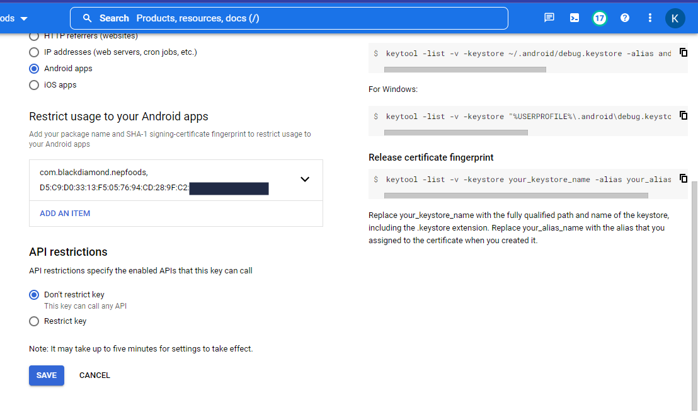Screen dimensions: 698x412
Task: Open notifications showing 17 alerts
Action: point(599,18)
